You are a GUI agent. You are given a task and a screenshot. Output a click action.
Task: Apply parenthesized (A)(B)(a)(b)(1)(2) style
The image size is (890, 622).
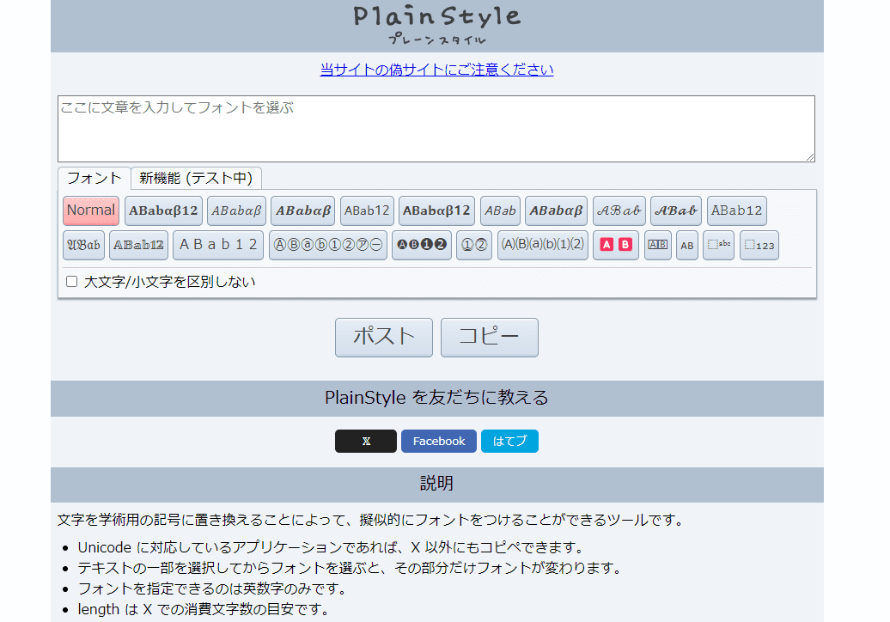543,245
